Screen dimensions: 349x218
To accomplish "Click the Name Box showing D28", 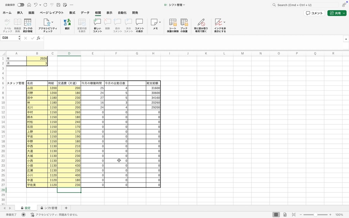I will pyautogui.click(x=9, y=38).
